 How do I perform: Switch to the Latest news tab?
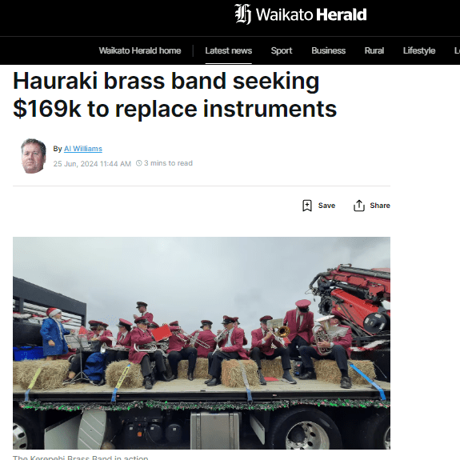228,50
